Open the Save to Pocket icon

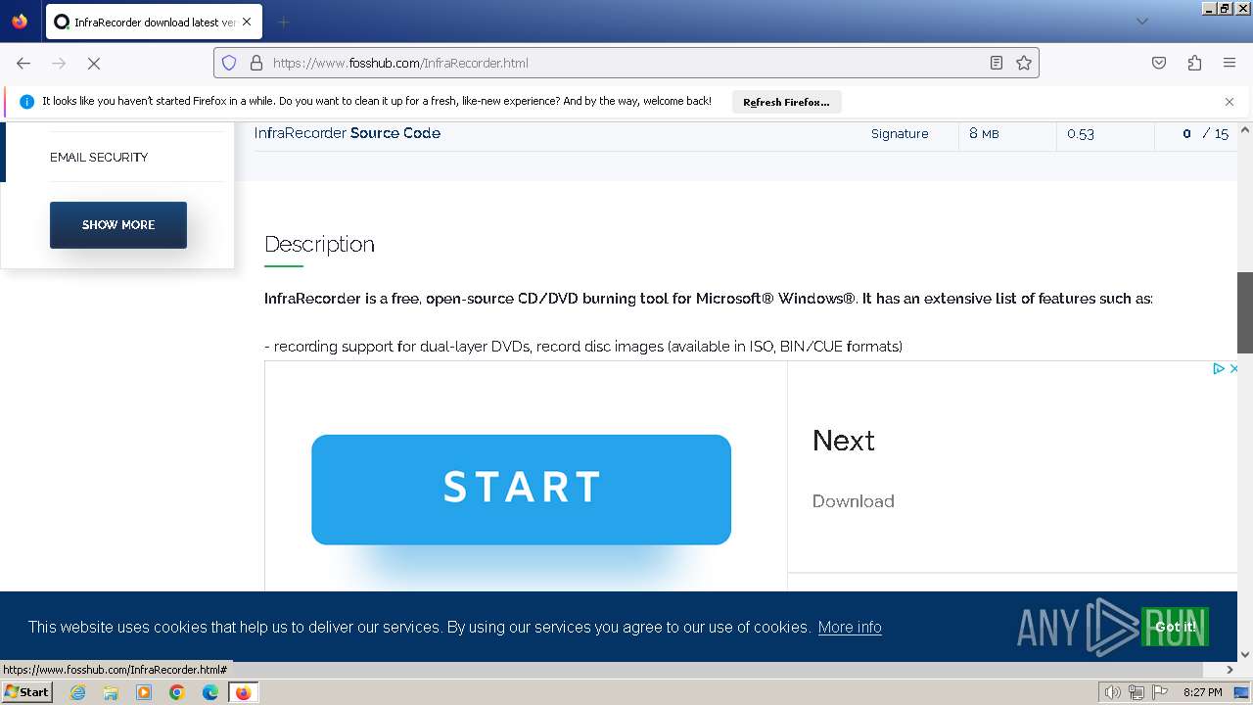[x=1159, y=63]
